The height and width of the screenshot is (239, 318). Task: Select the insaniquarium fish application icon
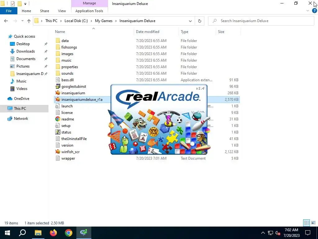58,93
